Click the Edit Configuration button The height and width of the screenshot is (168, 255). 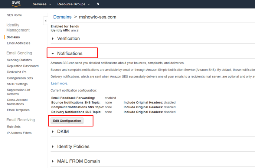(67, 121)
